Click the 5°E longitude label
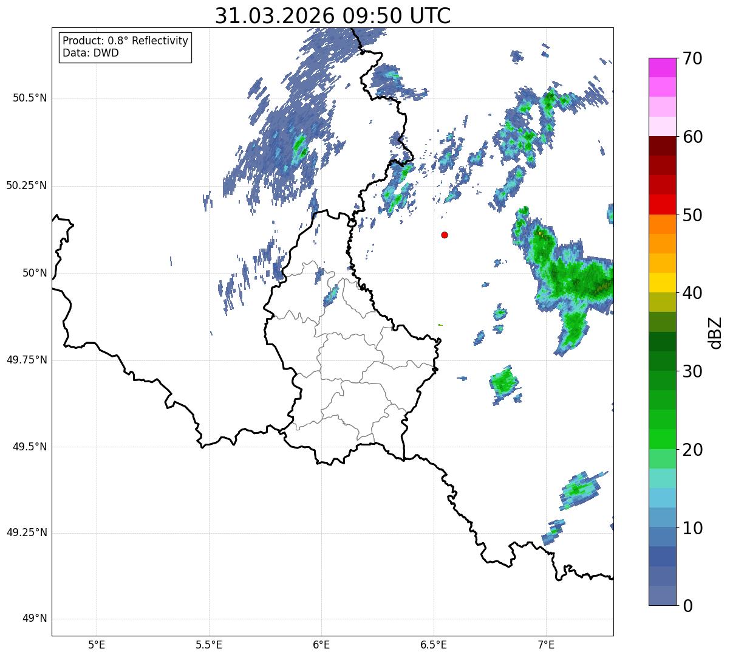Image resolution: width=730 pixels, height=657 pixels. click(x=97, y=645)
